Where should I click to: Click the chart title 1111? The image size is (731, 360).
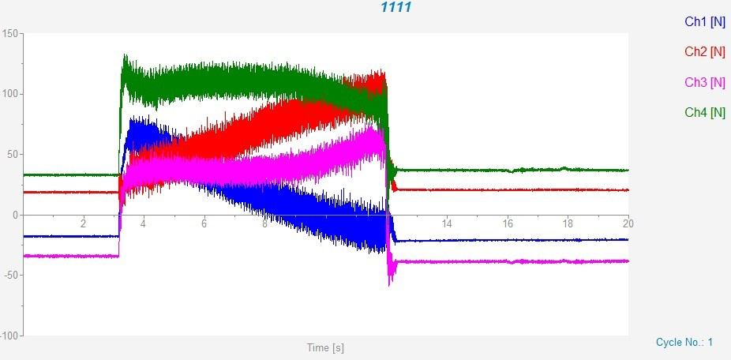[x=395, y=7]
